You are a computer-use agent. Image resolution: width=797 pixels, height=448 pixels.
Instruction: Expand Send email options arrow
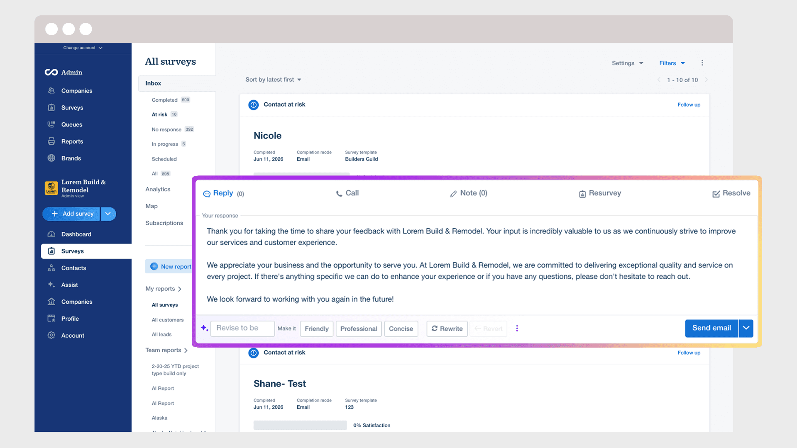point(746,328)
